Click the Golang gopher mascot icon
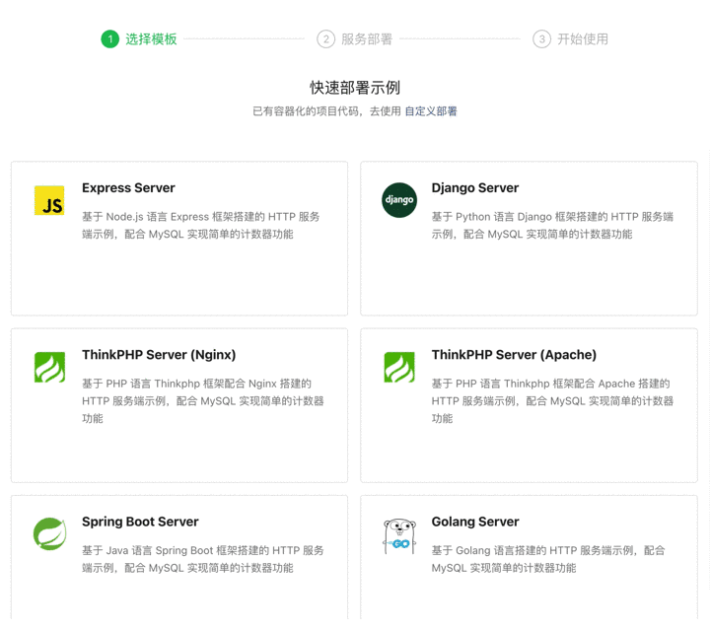The width and height of the screenshot is (710, 631). click(x=399, y=535)
